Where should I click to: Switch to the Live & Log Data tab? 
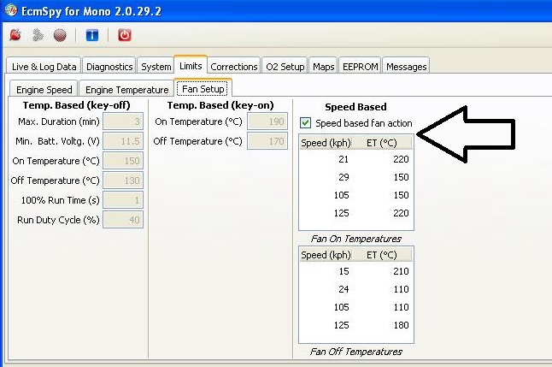(x=44, y=67)
